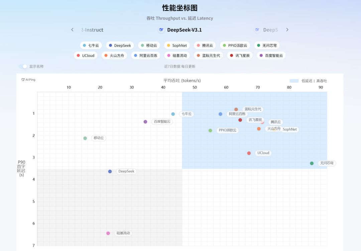This screenshot has height=251, width=361.
Task: Toggle the 百度智能云 legend chip
Action: click(271, 55)
